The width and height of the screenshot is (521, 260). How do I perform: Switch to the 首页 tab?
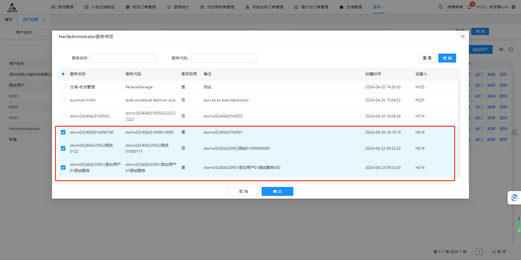pyautogui.click(x=9, y=19)
